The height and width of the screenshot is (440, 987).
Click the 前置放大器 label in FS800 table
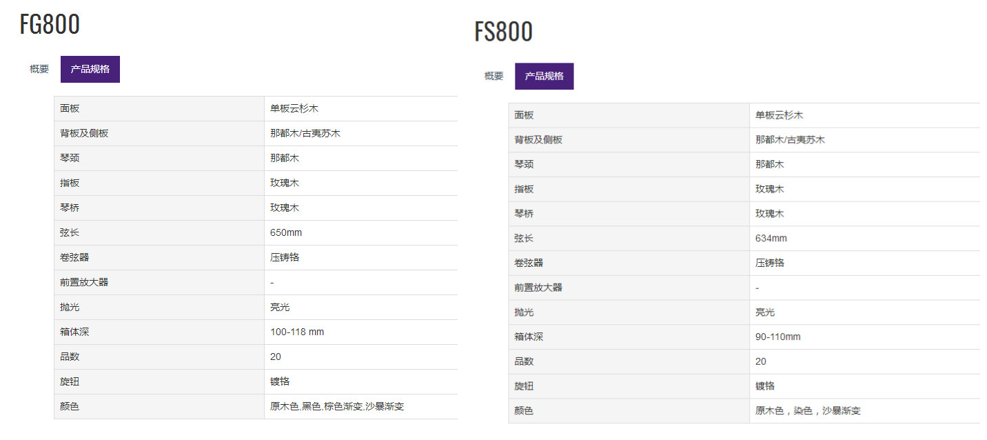538,288
